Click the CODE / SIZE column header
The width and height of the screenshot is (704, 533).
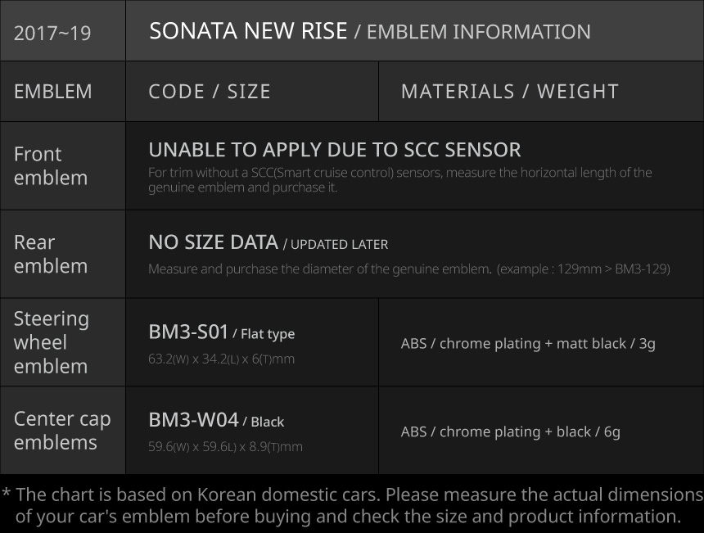pyautogui.click(x=210, y=92)
